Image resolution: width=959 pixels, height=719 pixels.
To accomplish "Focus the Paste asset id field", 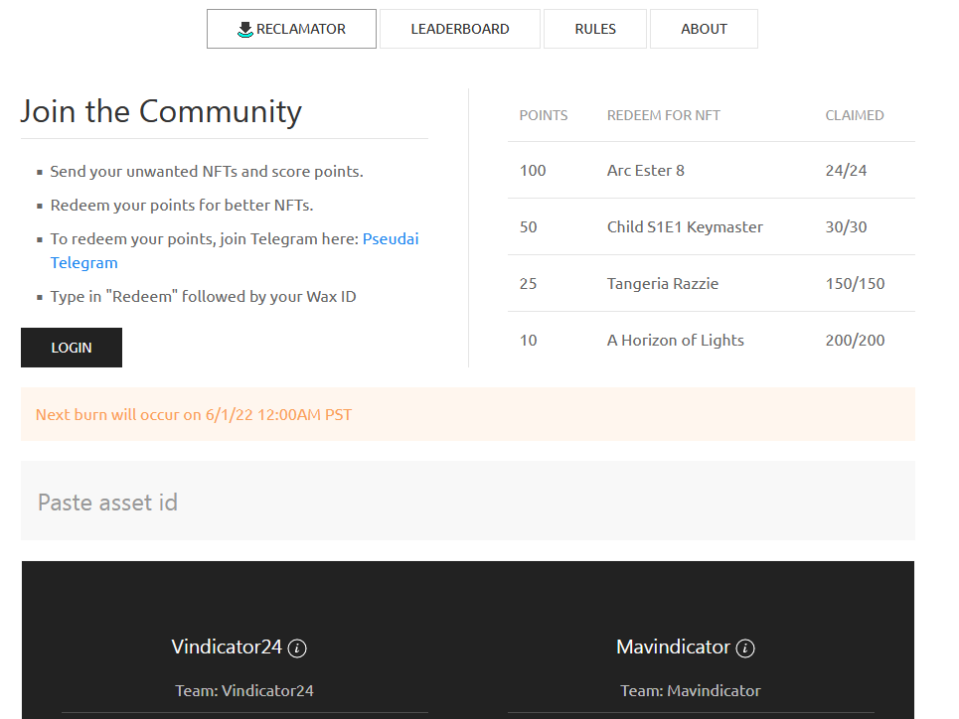I will pyautogui.click(x=468, y=501).
